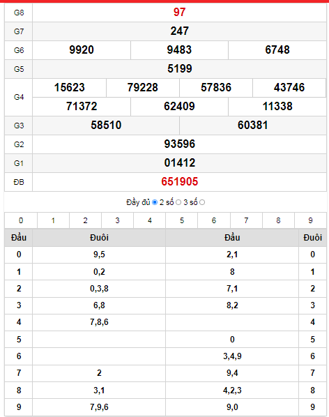This screenshot has width=329, height=417.
Task: Click the Đuôi value 0,2
Action: (99, 272)
